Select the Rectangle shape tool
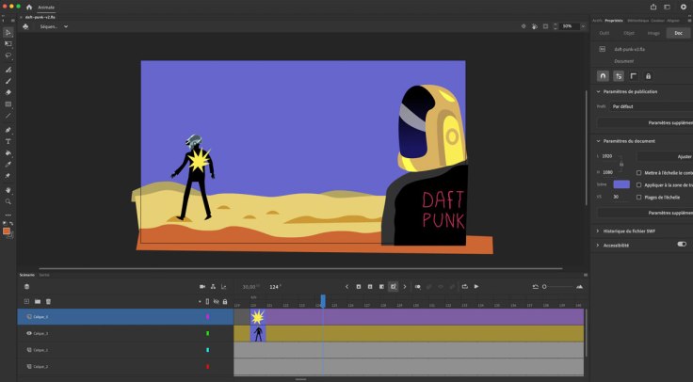 click(x=8, y=104)
